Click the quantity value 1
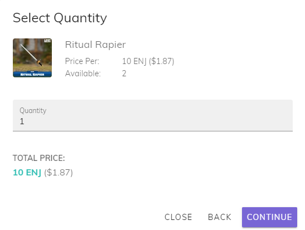 [22, 121]
